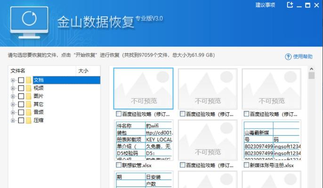
Task: Check the 压缩 folder checkbox
Action: click(21, 120)
